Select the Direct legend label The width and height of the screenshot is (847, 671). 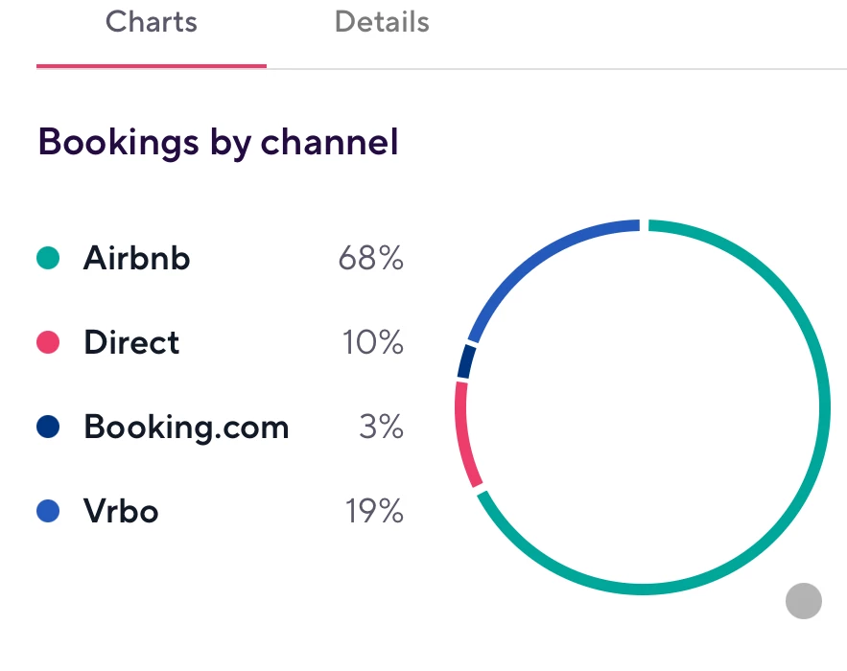[131, 342]
